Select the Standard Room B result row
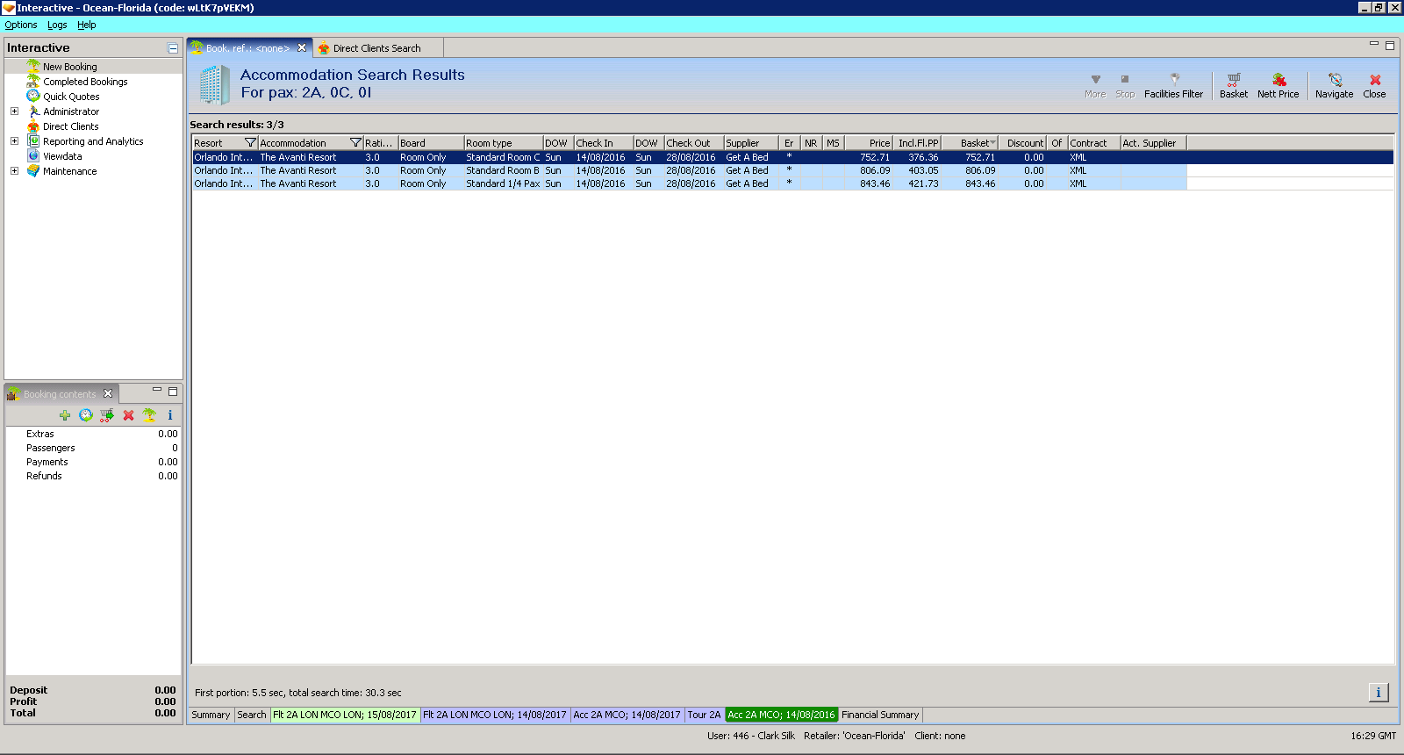1404x755 pixels. [689, 170]
